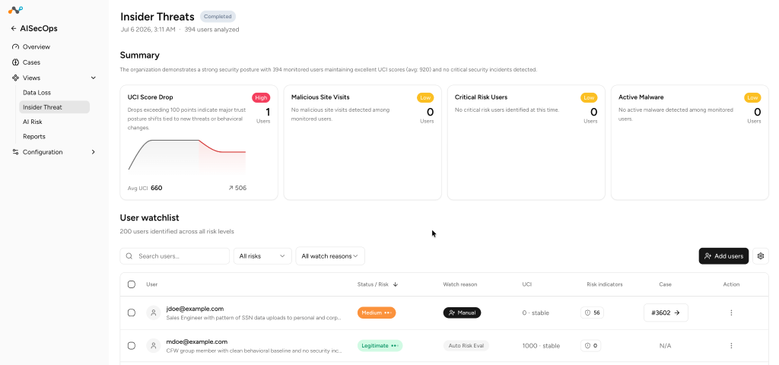Open the action menu for mdoe@example.com
Image resolution: width=779 pixels, height=365 pixels.
(731, 346)
